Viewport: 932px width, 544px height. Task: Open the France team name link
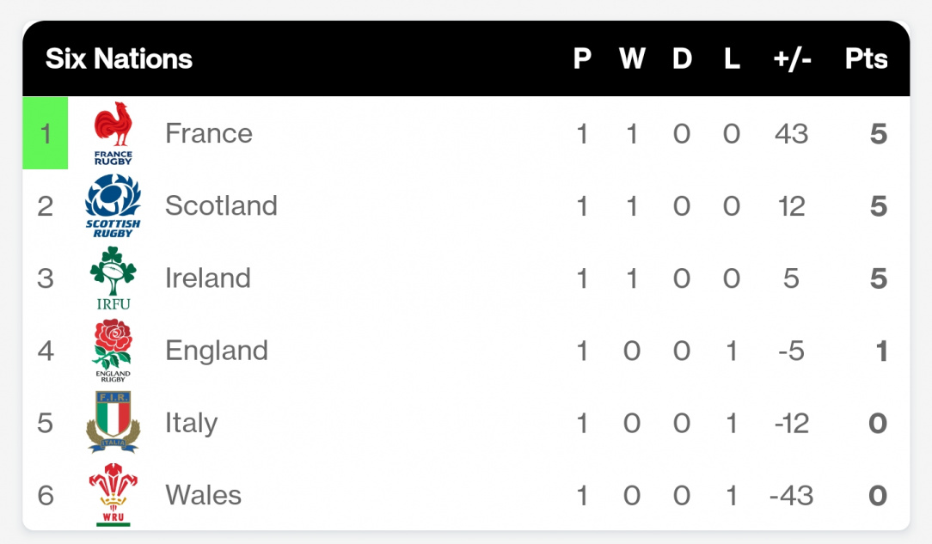209,133
